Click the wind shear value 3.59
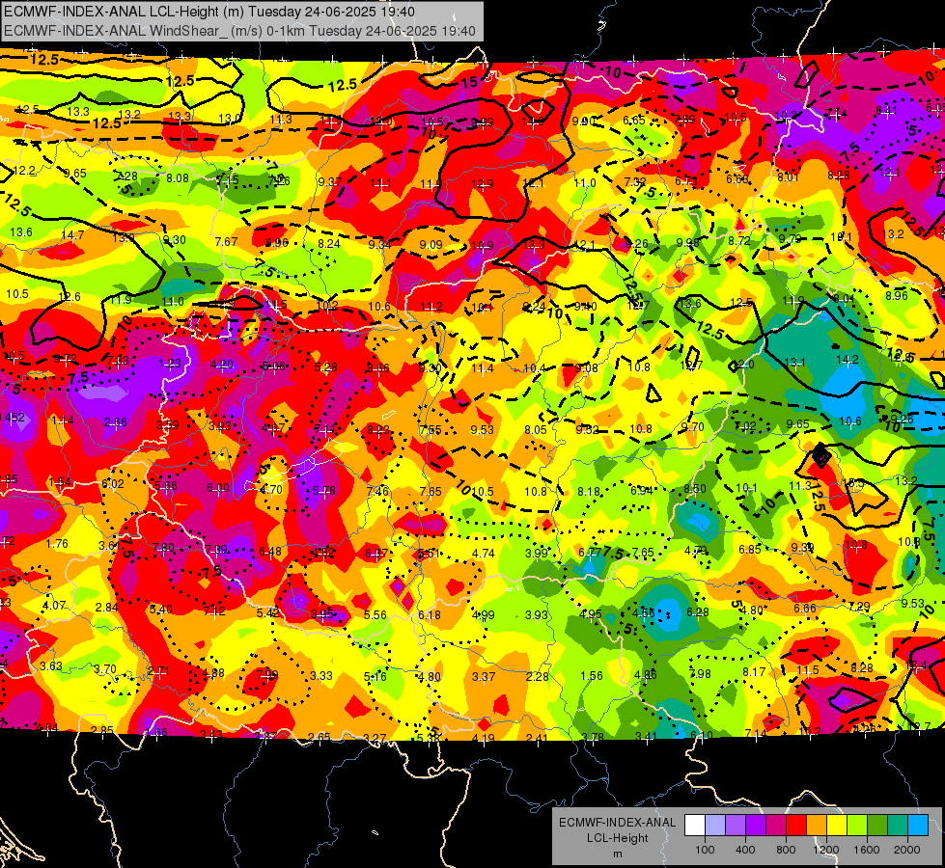This screenshot has height=868, width=945. 168,424
